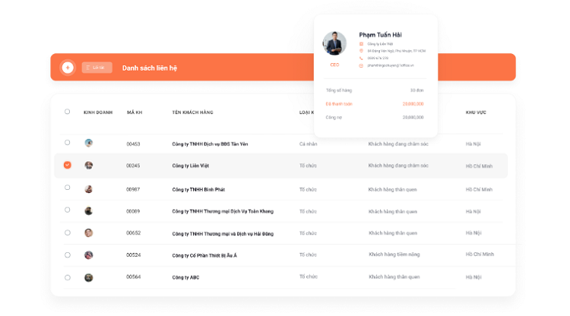Sort by TÊN KHÁCH HÀNG column header
The image size is (570, 316).
193,112
